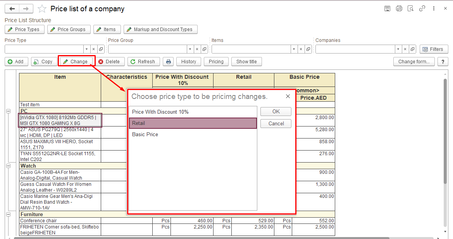453x239 pixels.
Task: Click the printer icon in title bar
Action: (x=399, y=9)
